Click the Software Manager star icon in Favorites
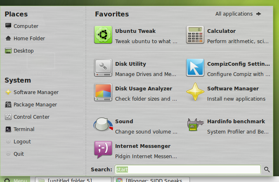This screenshot has height=182, width=279. tap(195, 92)
